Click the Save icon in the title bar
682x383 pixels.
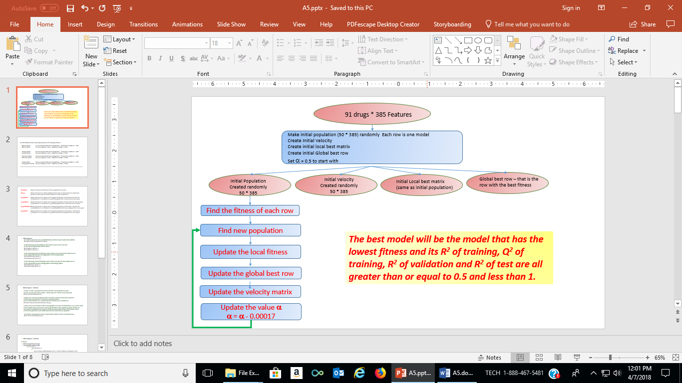pyautogui.click(x=70, y=8)
